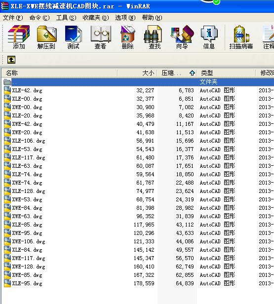Select file XLE-128.dwg

tap(29, 191)
